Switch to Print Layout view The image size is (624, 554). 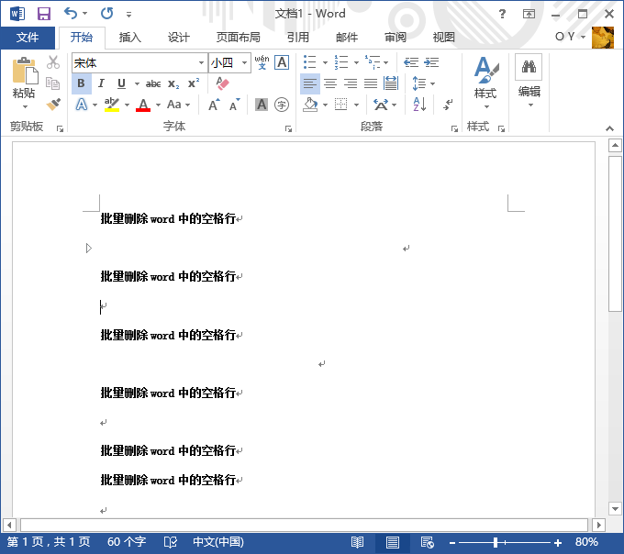(x=393, y=542)
